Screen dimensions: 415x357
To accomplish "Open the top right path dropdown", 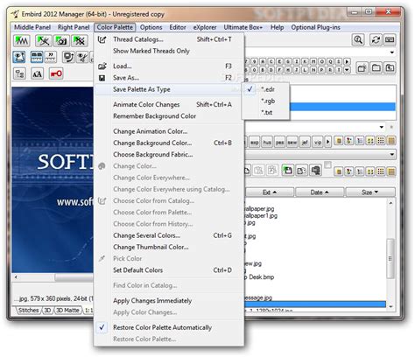I will [392, 52].
